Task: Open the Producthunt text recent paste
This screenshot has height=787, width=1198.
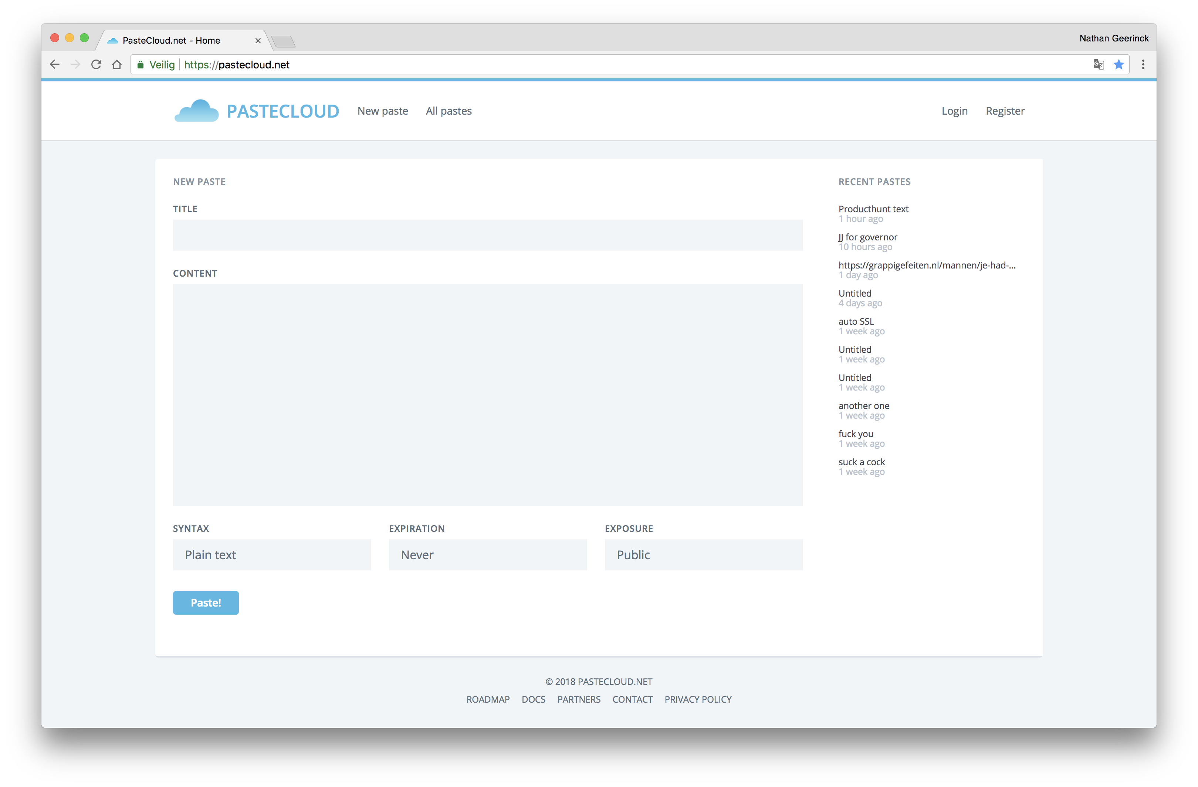Action: point(873,209)
